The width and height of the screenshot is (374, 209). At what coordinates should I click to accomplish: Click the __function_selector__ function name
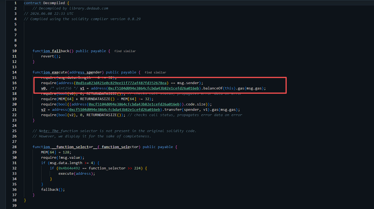pyautogui.click(x=75, y=147)
